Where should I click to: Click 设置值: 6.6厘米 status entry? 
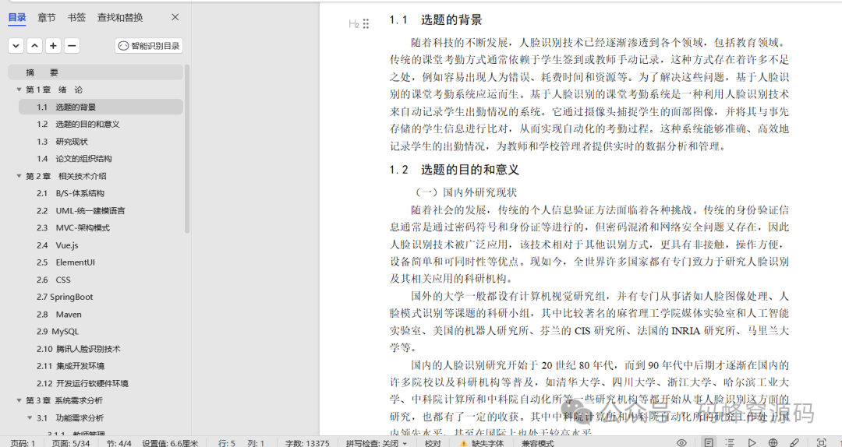tap(170, 442)
